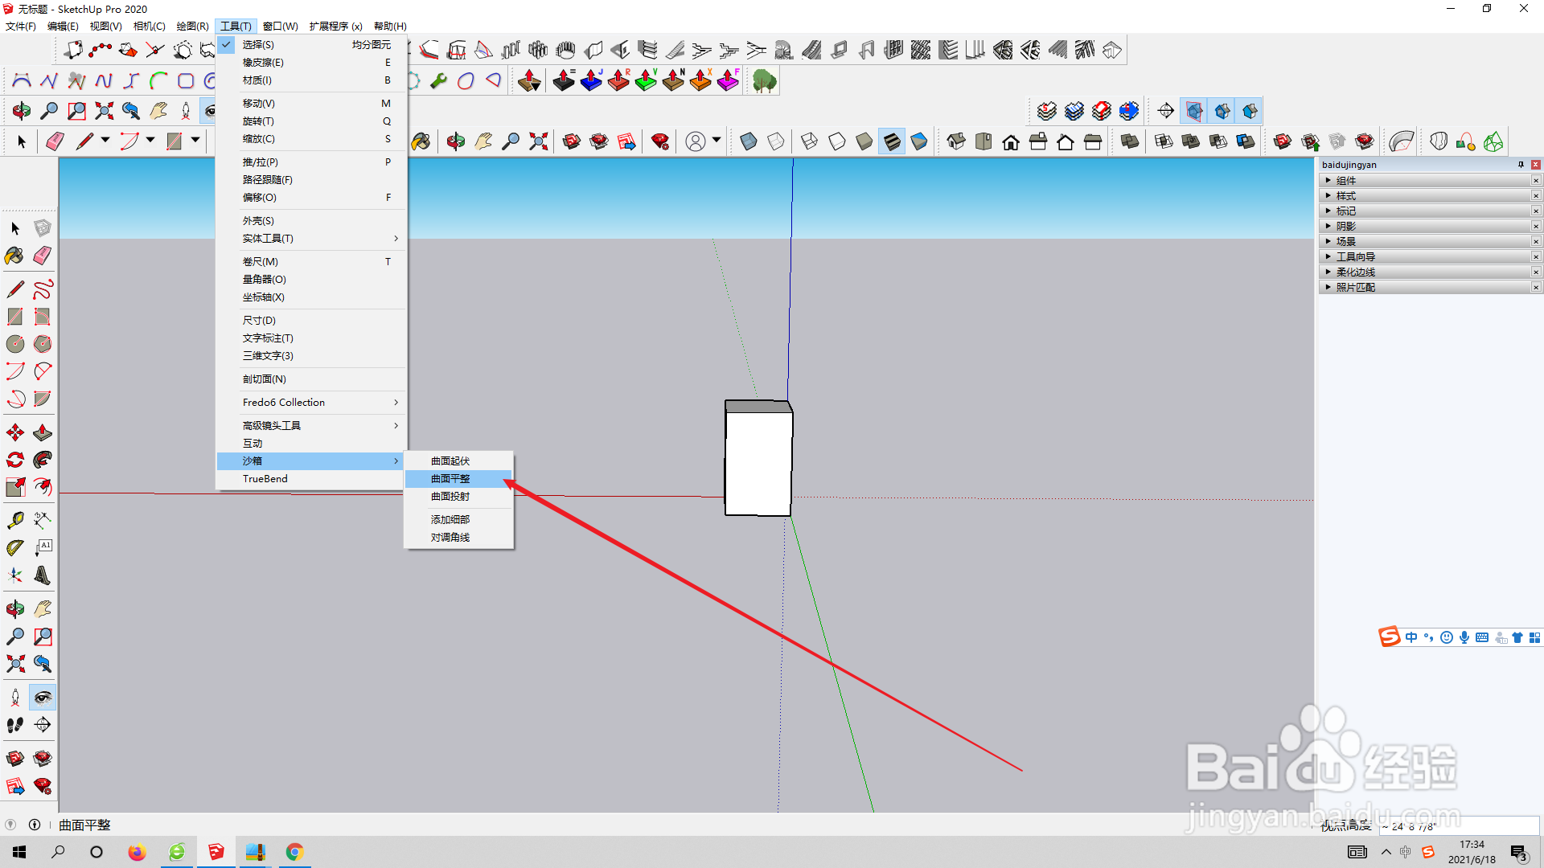Screen dimensions: 1544x868
Task: Open the SketchUp app in the taskbar
Action: coord(216,852)
